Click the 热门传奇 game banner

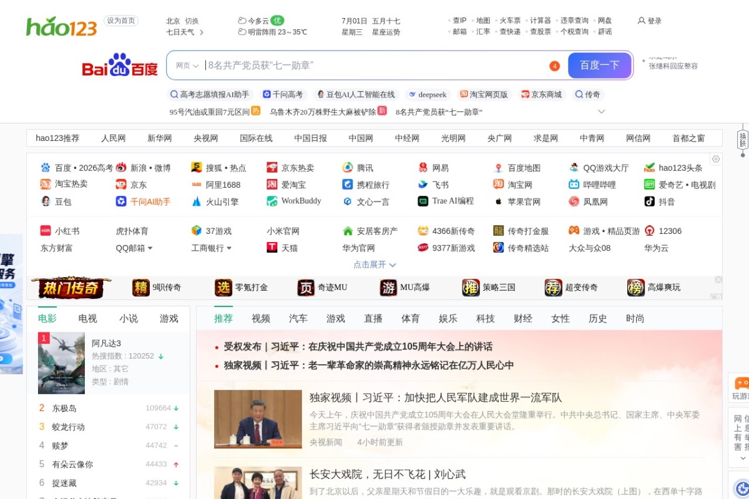pos(71,288)
